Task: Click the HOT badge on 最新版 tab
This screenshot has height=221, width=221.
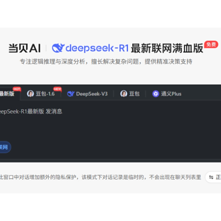Action: click(17, 89)
